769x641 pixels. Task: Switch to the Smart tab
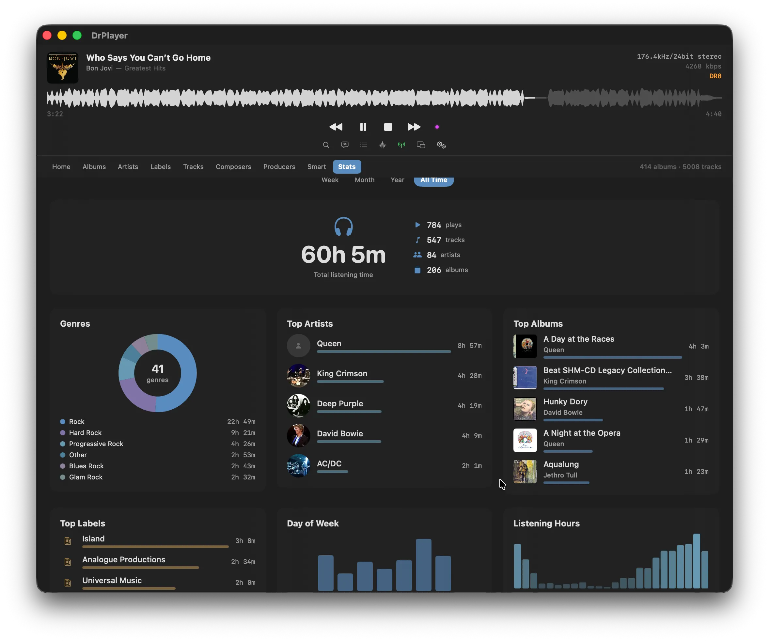[316, 166]
